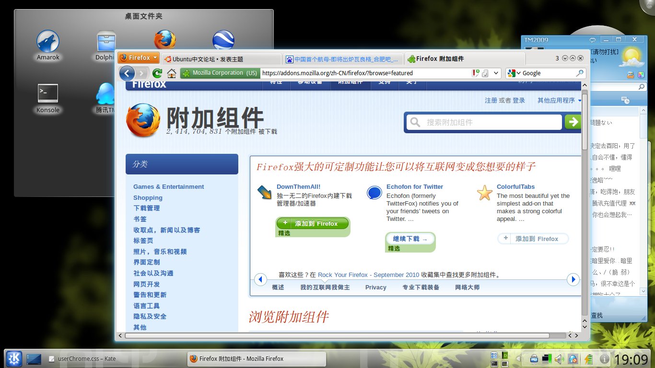Open the URL history dropdown arrow
Viewport: 655px width, 368px height.
pyautogui.click(x=496, y=73)
